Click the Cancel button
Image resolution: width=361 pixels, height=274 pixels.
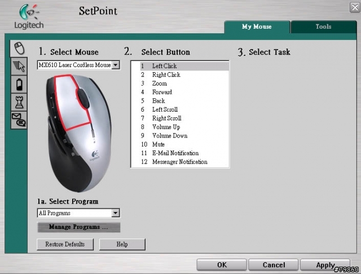274,265
